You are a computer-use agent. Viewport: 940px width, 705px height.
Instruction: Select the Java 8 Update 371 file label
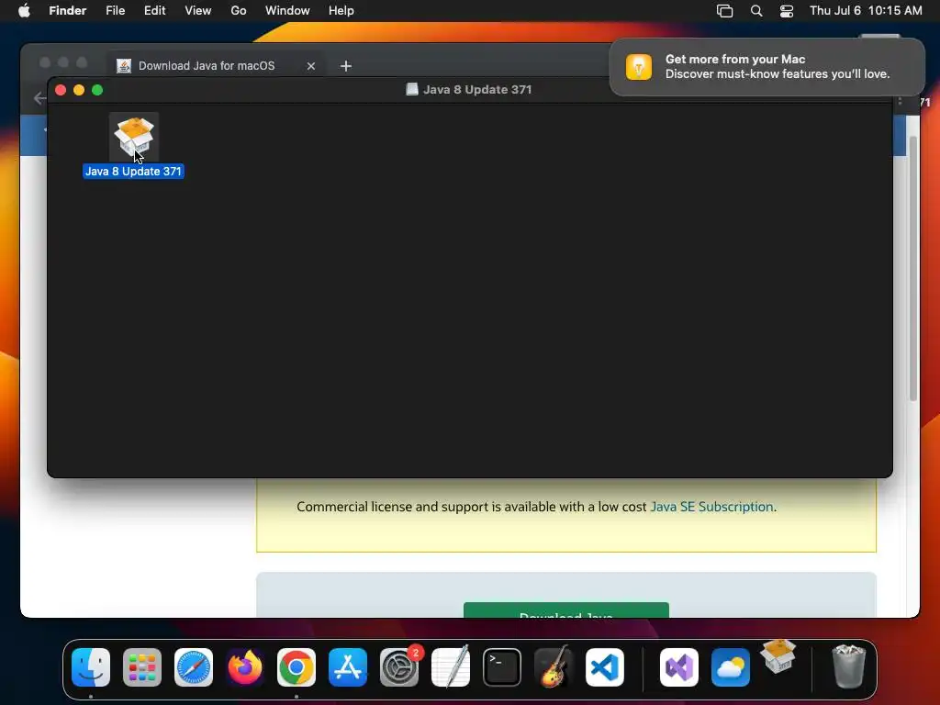click(x=133, y=172)
